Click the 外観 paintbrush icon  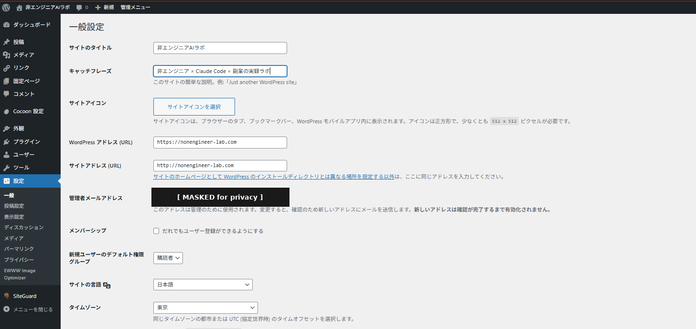(x=7, y=128)
